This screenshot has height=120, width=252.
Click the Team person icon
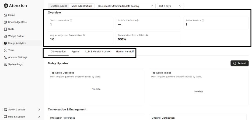click(x=5, y=50)
